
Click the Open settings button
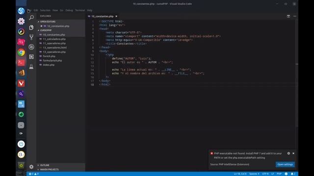pos(285,164)
